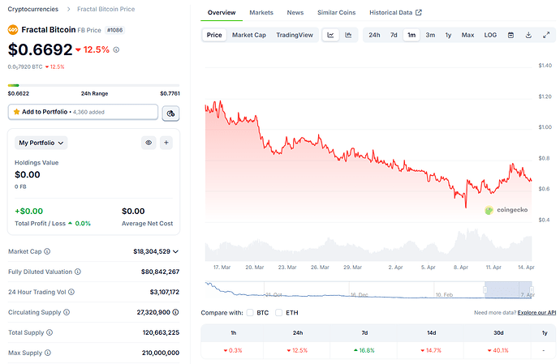Open the Historical Data tab
560x364 pixels.
click(395, 12)
